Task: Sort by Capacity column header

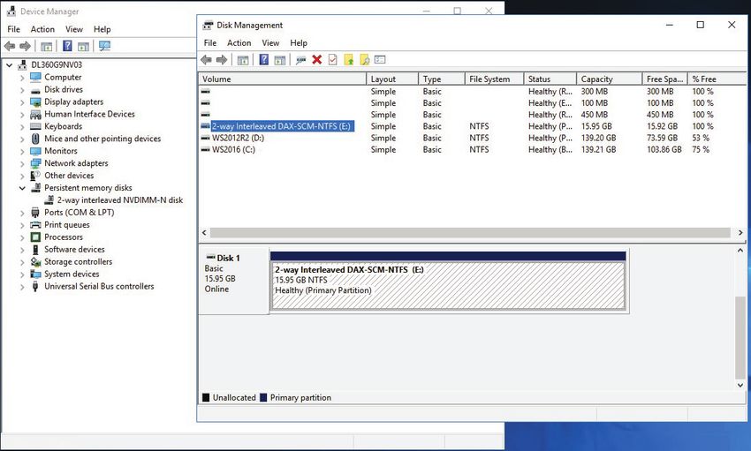Action: tap(610, 79)
